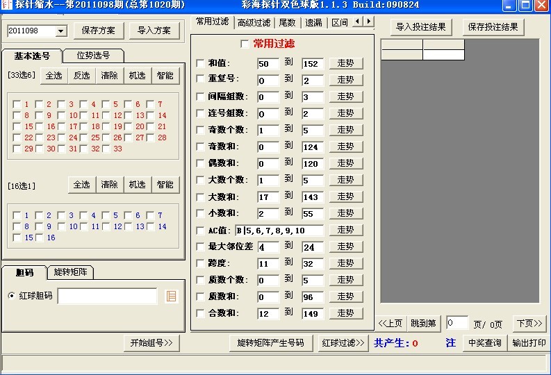The width and height of the screenshot is (551, 375).
Task: Open the 位势选号 tab
Action: pyautogui.click(x=92, y=56)
